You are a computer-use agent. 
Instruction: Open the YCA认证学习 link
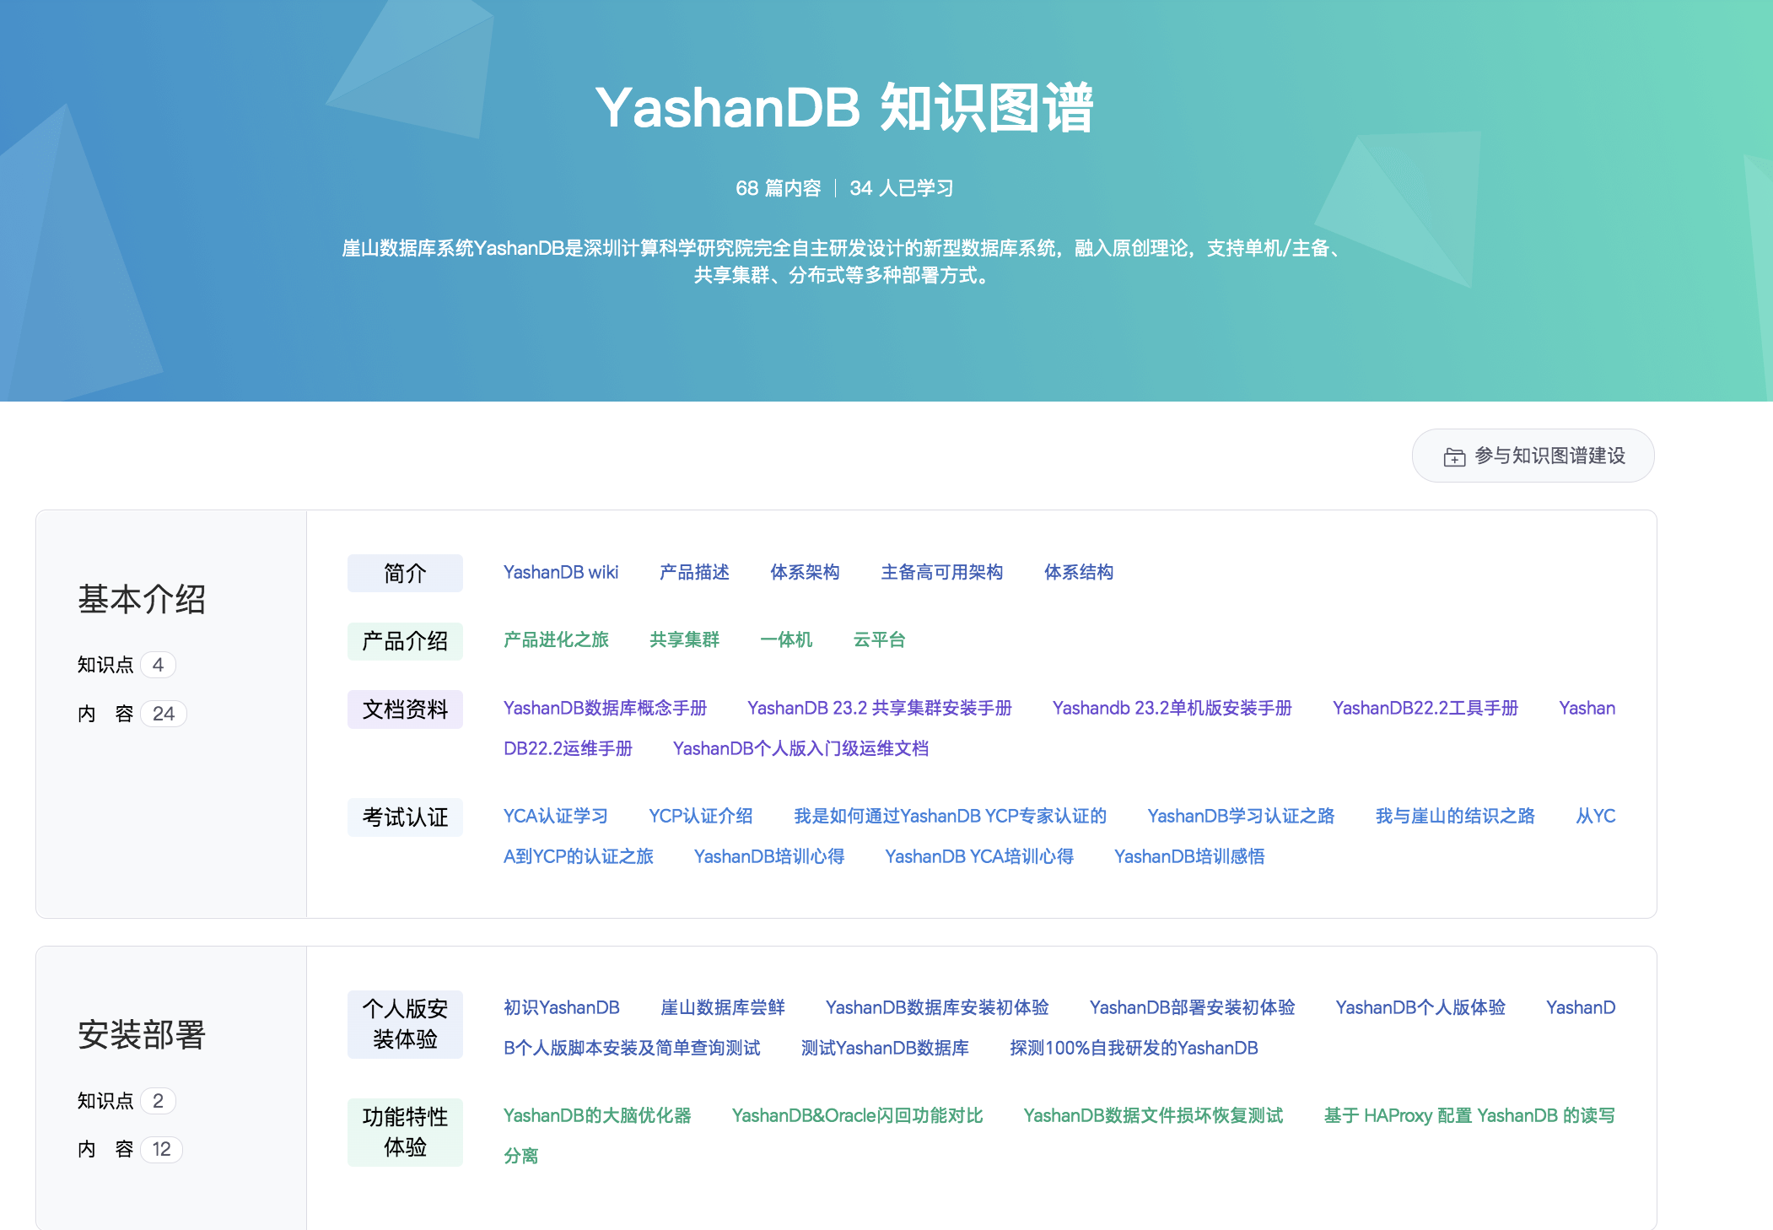[555, 816]
